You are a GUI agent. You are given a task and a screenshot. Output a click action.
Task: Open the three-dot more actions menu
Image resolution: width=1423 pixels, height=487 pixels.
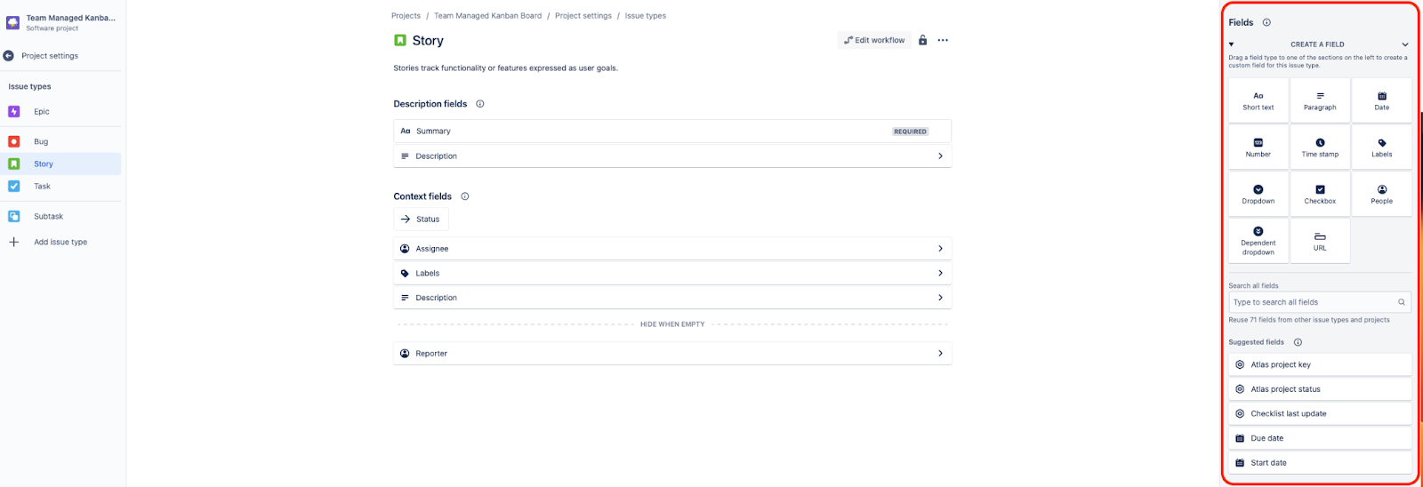point(943,40)
